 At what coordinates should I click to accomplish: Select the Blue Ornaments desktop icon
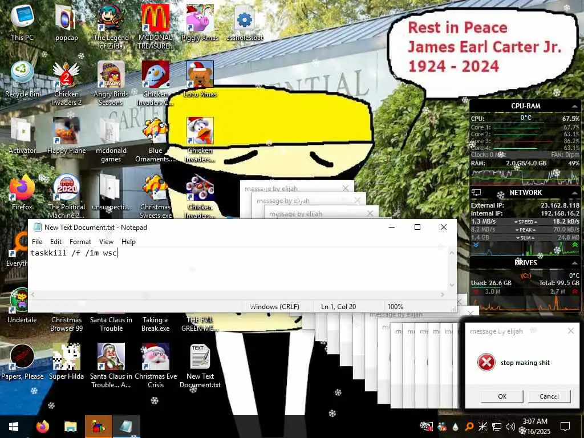(155, 139)
